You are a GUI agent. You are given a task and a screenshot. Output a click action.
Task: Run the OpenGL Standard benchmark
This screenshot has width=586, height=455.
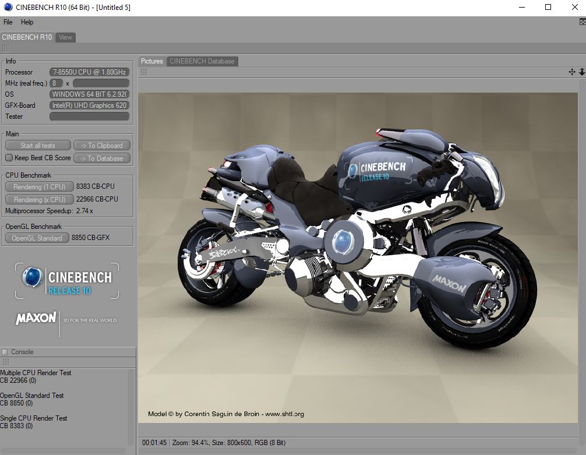37,238
